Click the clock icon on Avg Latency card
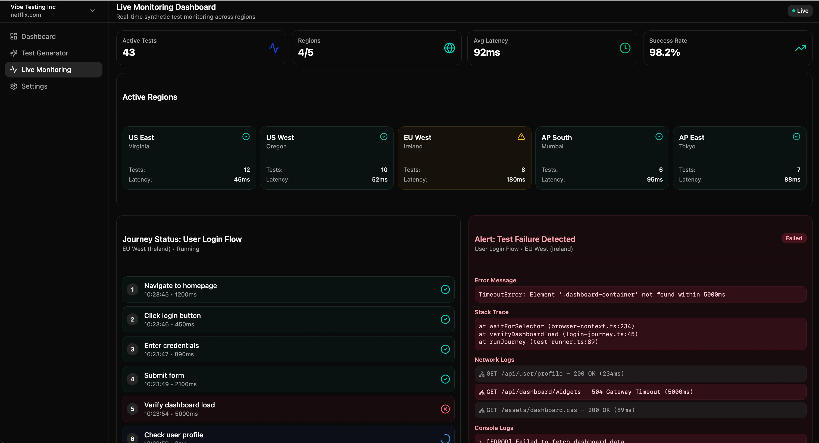Image resolution: width=819 pixels, height=443 pixels. (x=624, y=48)
